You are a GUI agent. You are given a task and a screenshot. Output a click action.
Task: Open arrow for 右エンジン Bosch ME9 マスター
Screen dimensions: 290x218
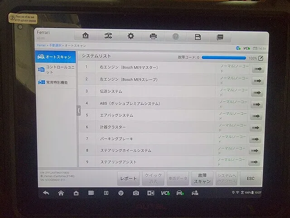pos(258,69)
